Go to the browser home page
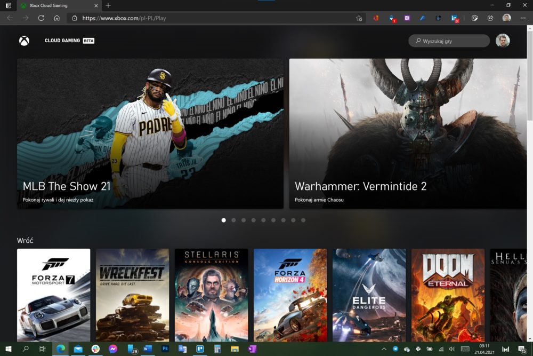This screenshot has height=356, width=533. coord(57,18)
